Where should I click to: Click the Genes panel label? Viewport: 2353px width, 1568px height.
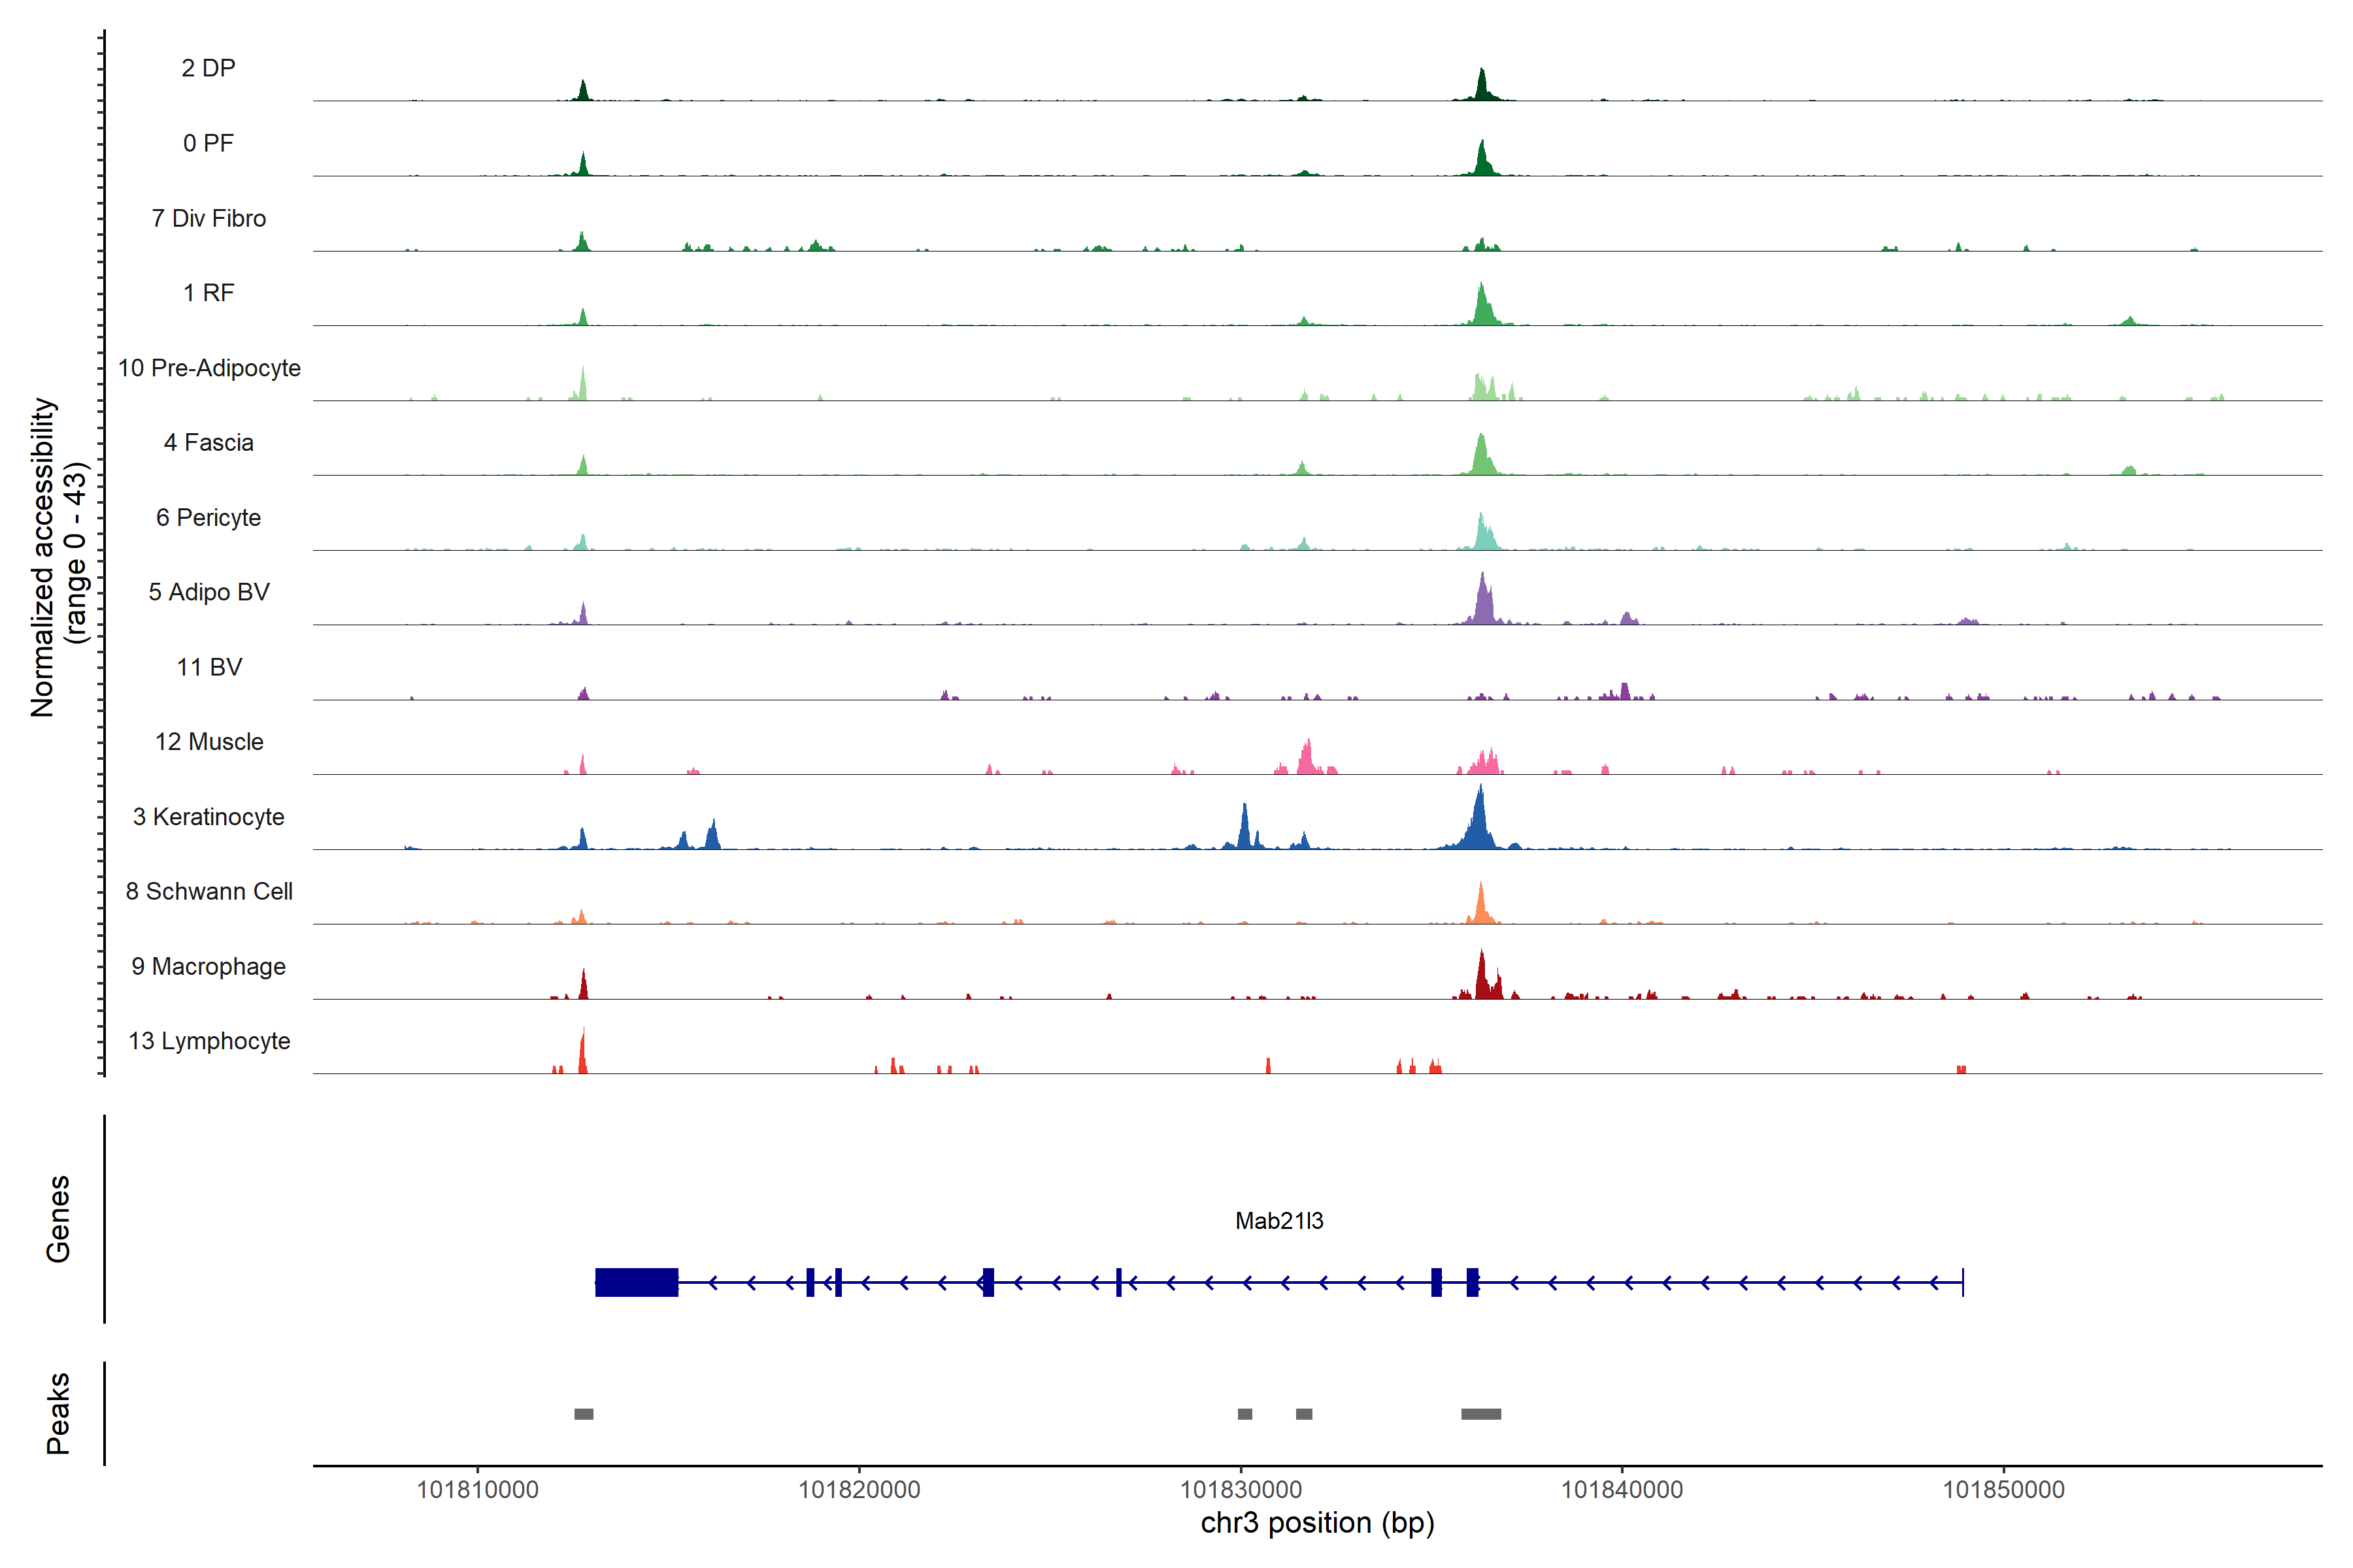58,1219
